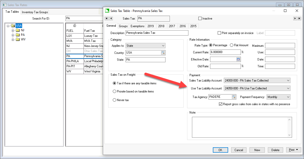Open Inventory Tax Groups tab
Image resolution: width=304 pixels, height=159 pixels.
35,12
